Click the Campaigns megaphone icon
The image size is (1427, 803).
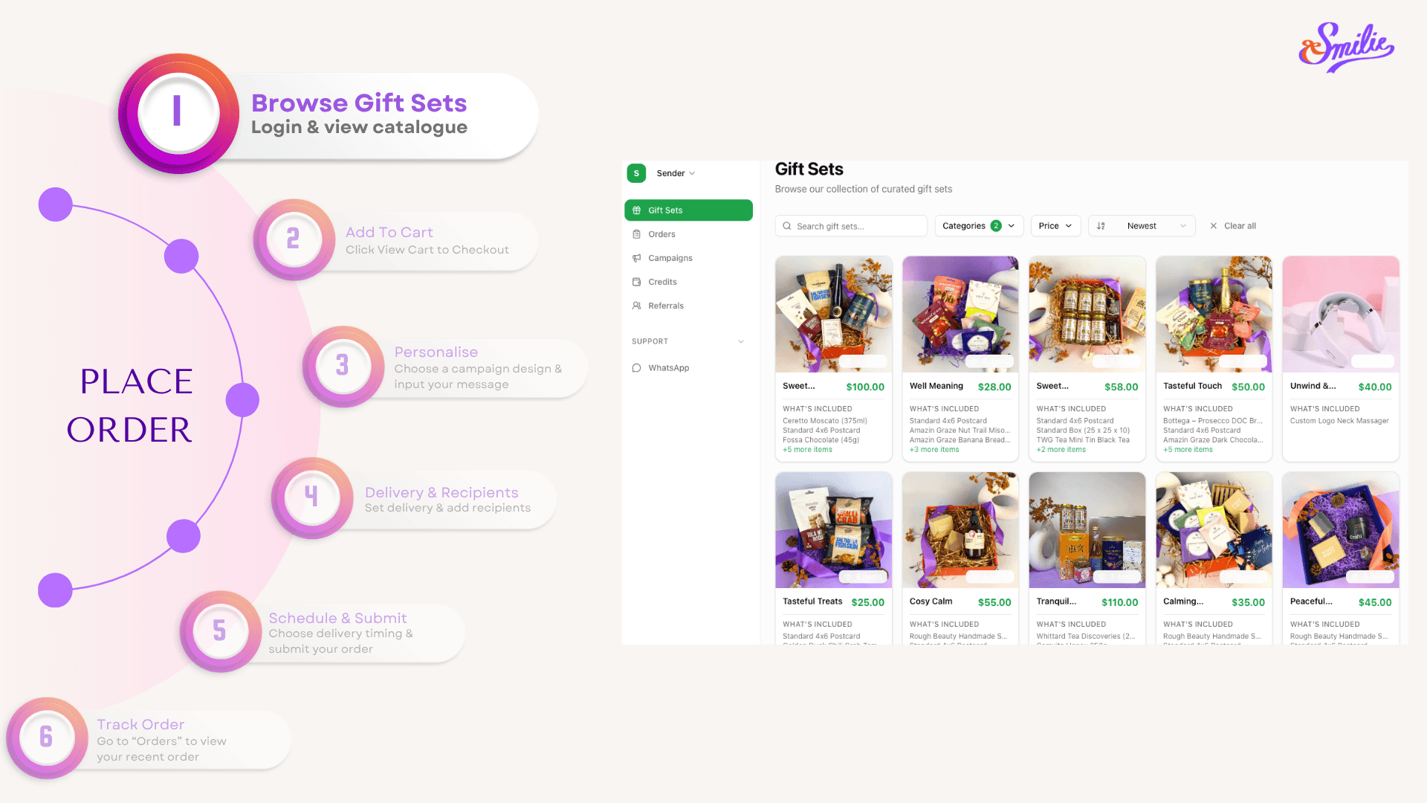pos(636,258)
